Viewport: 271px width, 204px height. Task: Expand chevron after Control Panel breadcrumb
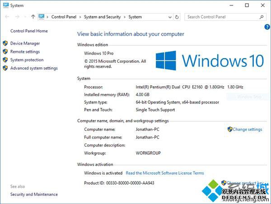point(80,17)
